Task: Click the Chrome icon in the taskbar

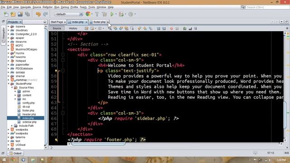Action: click(x=13, y=160)
